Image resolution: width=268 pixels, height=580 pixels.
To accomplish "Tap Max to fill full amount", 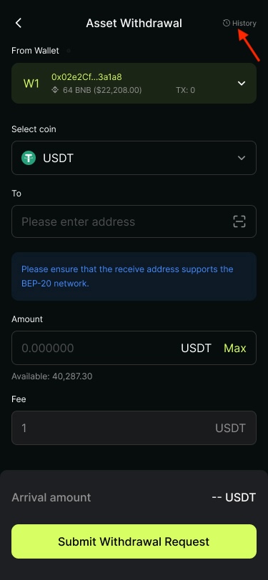I will tap(234, 348).
